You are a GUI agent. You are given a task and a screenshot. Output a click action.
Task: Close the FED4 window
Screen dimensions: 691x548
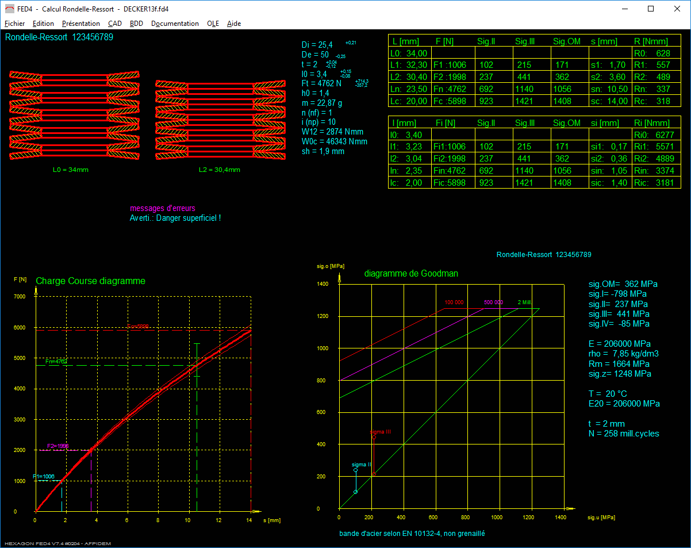click(x=677, y=9)
